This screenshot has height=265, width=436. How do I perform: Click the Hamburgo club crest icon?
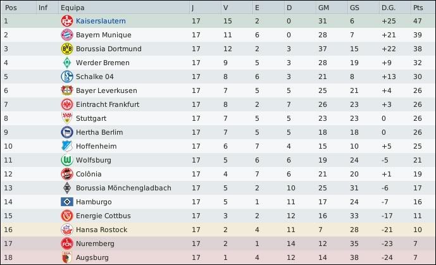pyautogui.click(x=66, y=202)
